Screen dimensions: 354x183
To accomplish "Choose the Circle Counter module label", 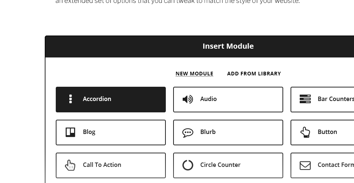I will tap(220, 165).
